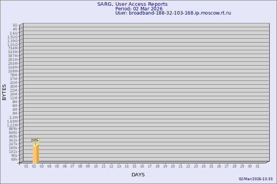
Task: Click the 205k data label above the bar
Action: coord(35,141)
